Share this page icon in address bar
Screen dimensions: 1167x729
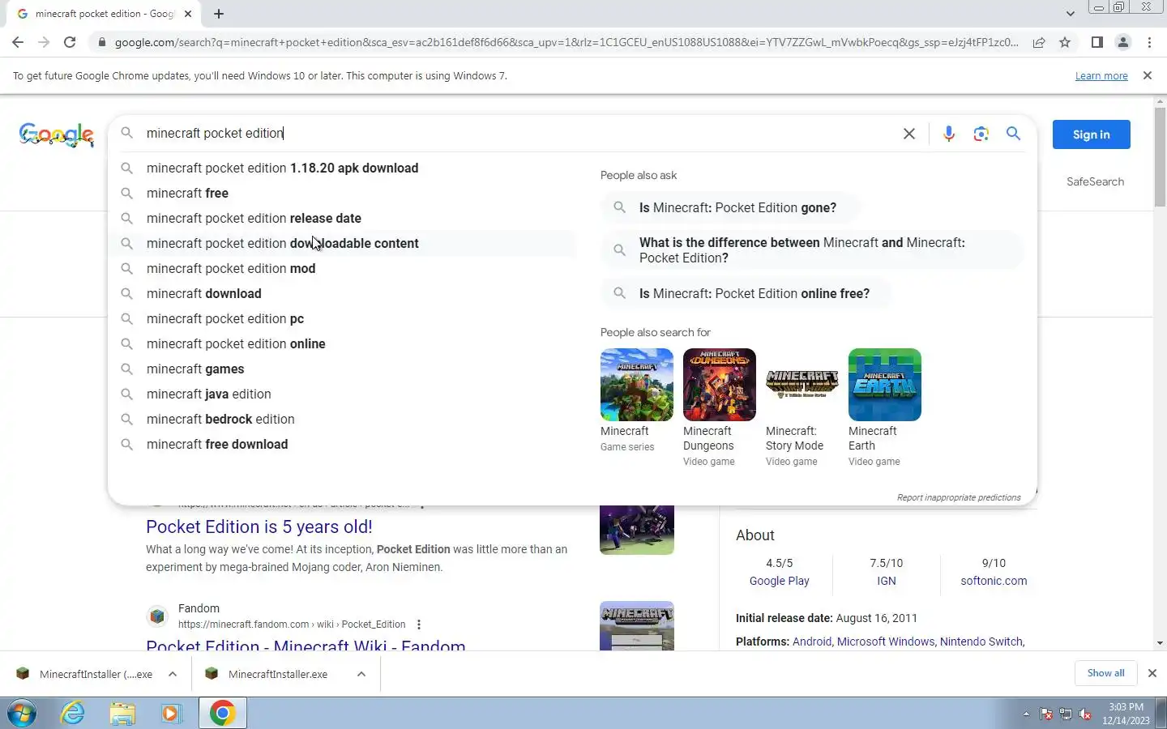1039,42
